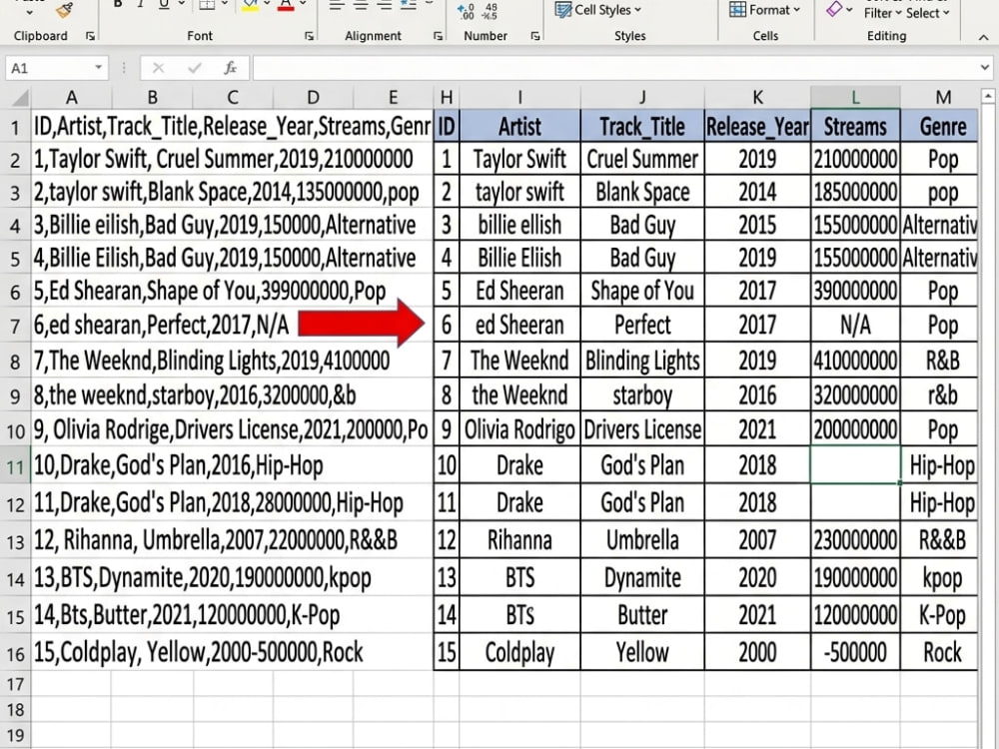Image resolution: width=999 pixels, height=749 pixels.
Task: Click cell A1 with the CSV header text
Action: (232, 126)
